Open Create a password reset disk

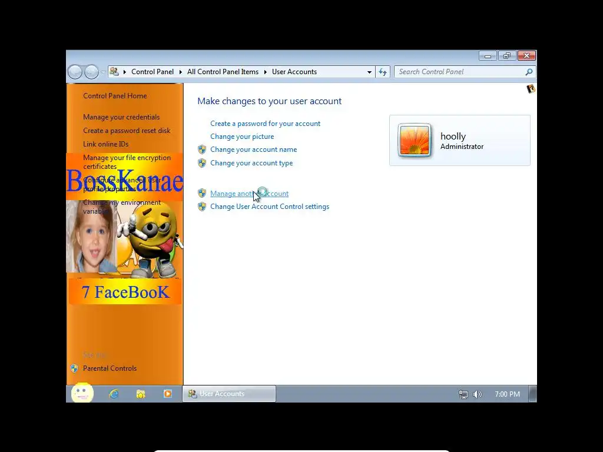click(127, 131)
